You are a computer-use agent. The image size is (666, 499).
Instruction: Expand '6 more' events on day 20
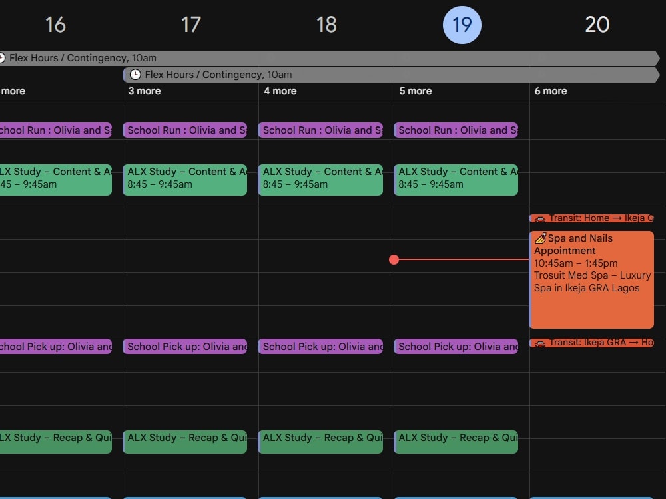[x=551, y=91]
